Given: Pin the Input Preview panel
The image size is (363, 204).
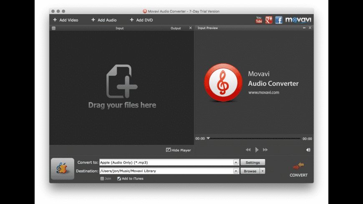Looking at the screenshot, I should tap(304, 28).
